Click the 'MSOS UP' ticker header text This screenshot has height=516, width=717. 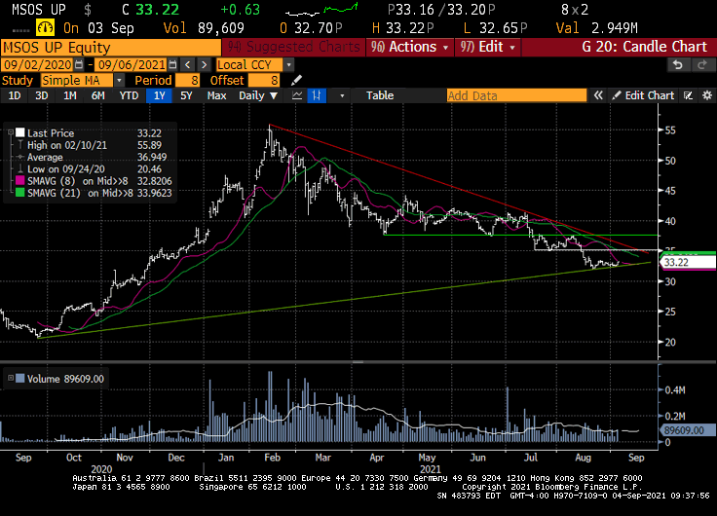pos(38,10)
